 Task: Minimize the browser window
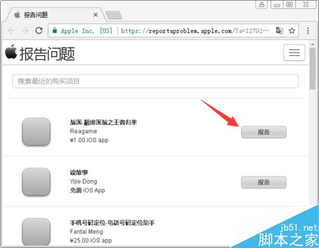click(277, 4)
